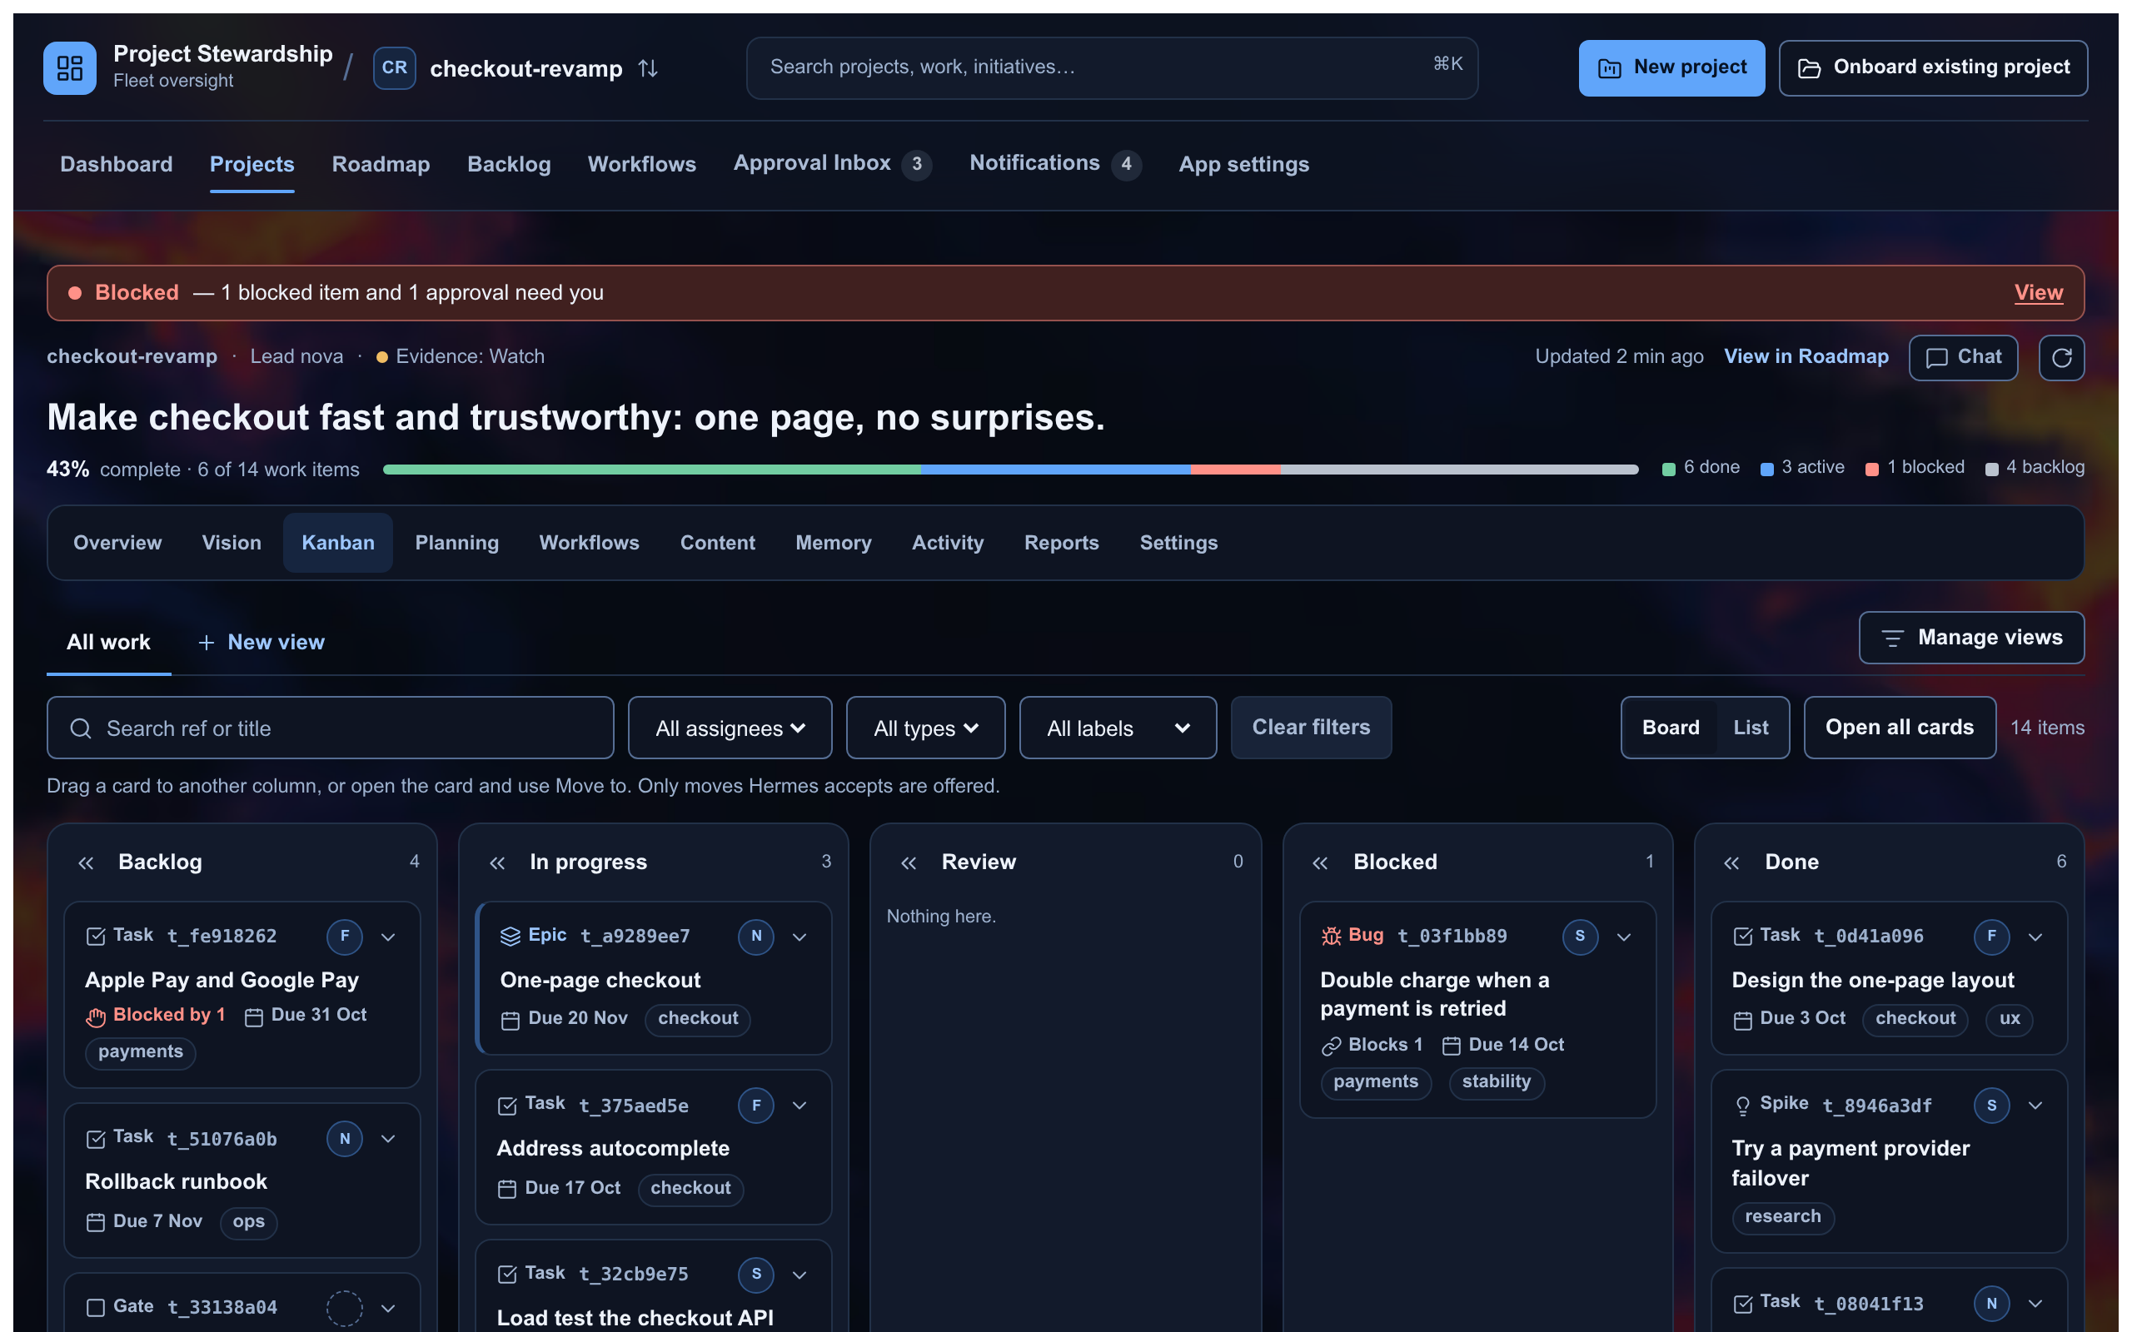Click the View link in the Blocked banner
The height and width of the screenshot is (1332, 2132).
click(x=2038, y=292)
